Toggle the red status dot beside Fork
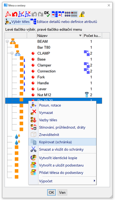115x200 pixels. (x=33, y=77)
